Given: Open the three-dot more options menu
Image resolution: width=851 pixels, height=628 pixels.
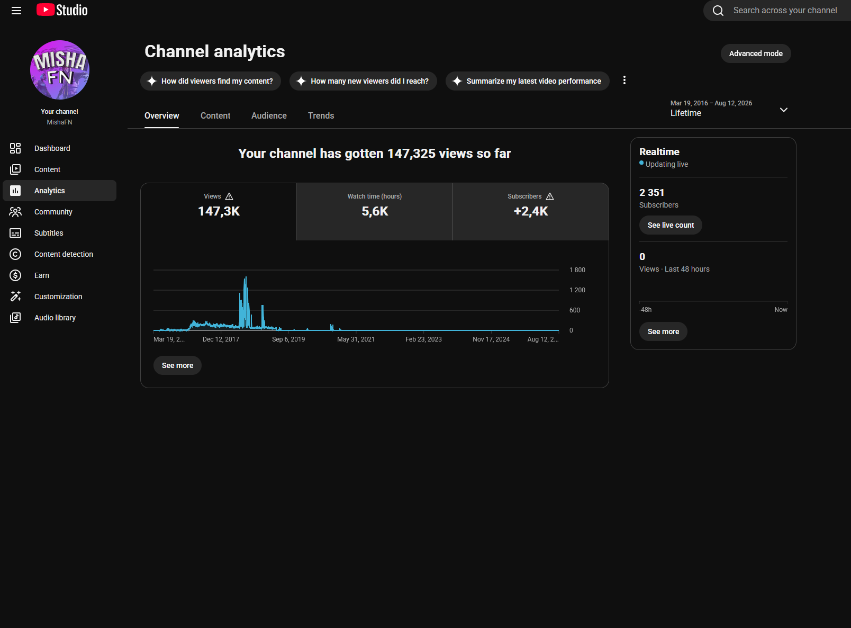Looking at the screenshot, I should point(624,80).
